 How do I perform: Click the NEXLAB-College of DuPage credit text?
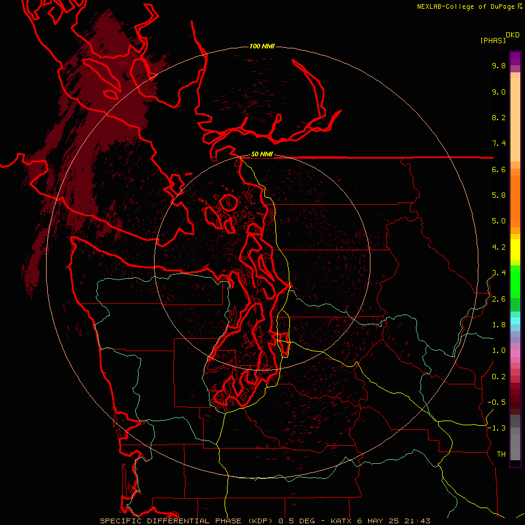pos(467,6)
